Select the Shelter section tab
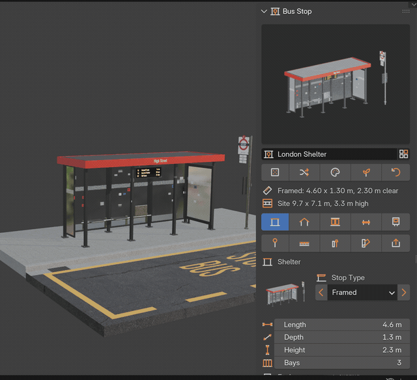The height and width of the screenshot is (380, 417). coord(275,222)
